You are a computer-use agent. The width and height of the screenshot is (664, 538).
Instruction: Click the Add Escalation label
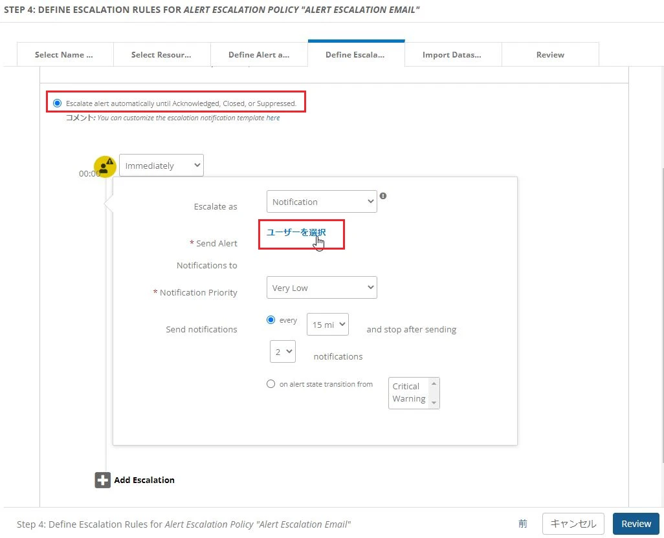pos(144,480)
